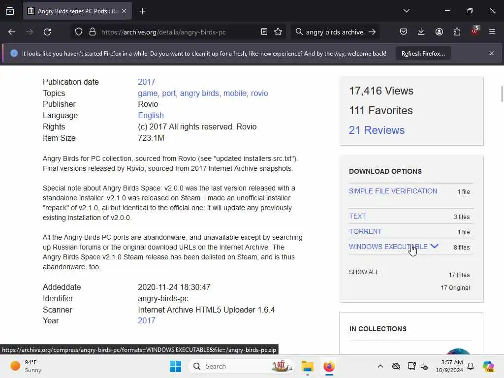Bookmark this page with the star icon

[278, 32]
